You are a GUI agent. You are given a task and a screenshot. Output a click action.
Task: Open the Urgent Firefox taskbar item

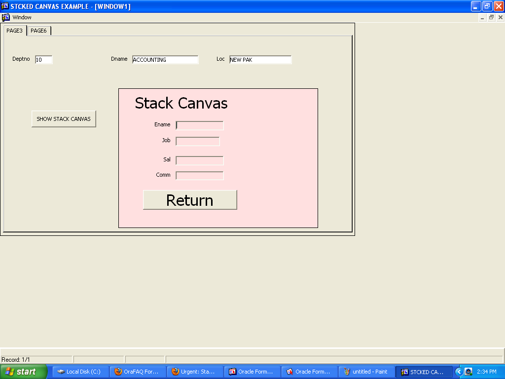[x=195, y=372]
